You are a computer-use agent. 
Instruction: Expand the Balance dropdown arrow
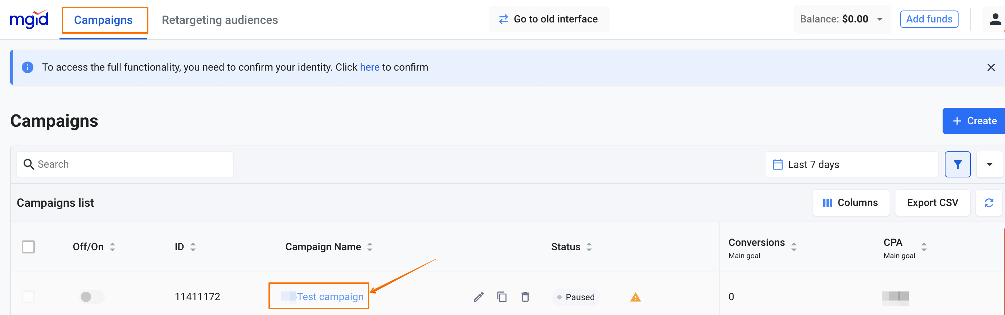(x=880, y=20)
